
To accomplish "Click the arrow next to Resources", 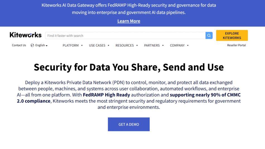I will pos(137,45).
